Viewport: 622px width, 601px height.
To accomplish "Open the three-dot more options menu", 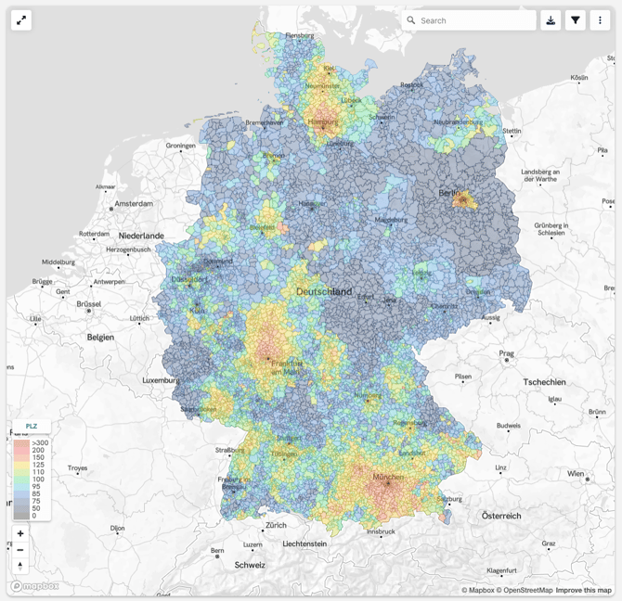I will [x=601, y=20].
